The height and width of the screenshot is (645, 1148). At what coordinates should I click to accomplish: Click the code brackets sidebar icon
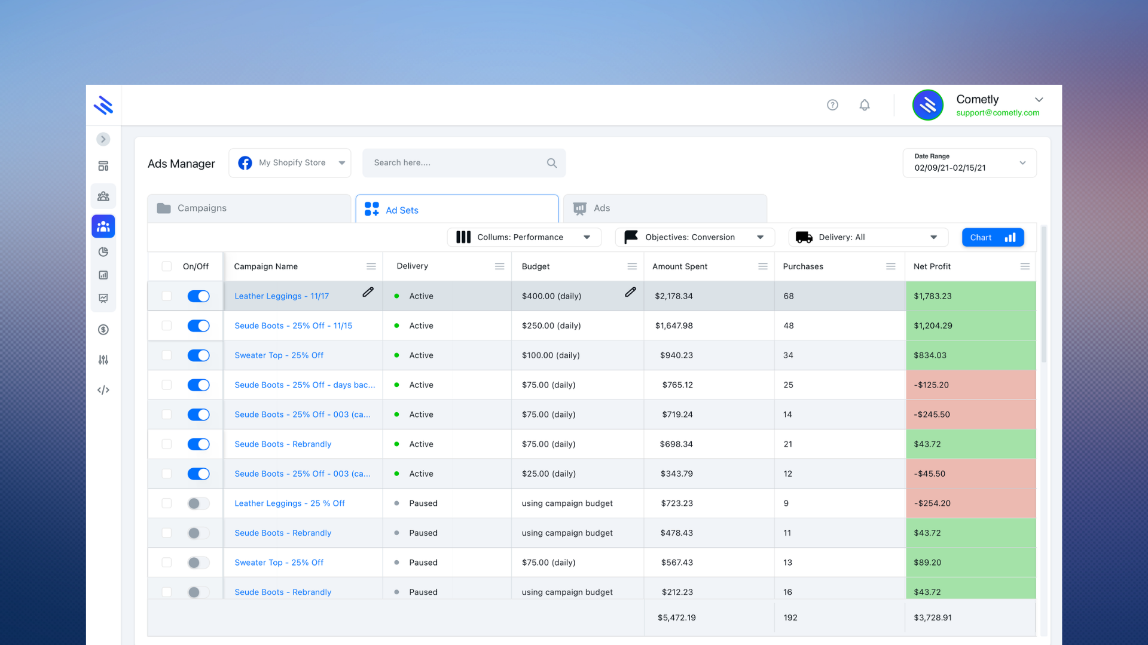103,390
